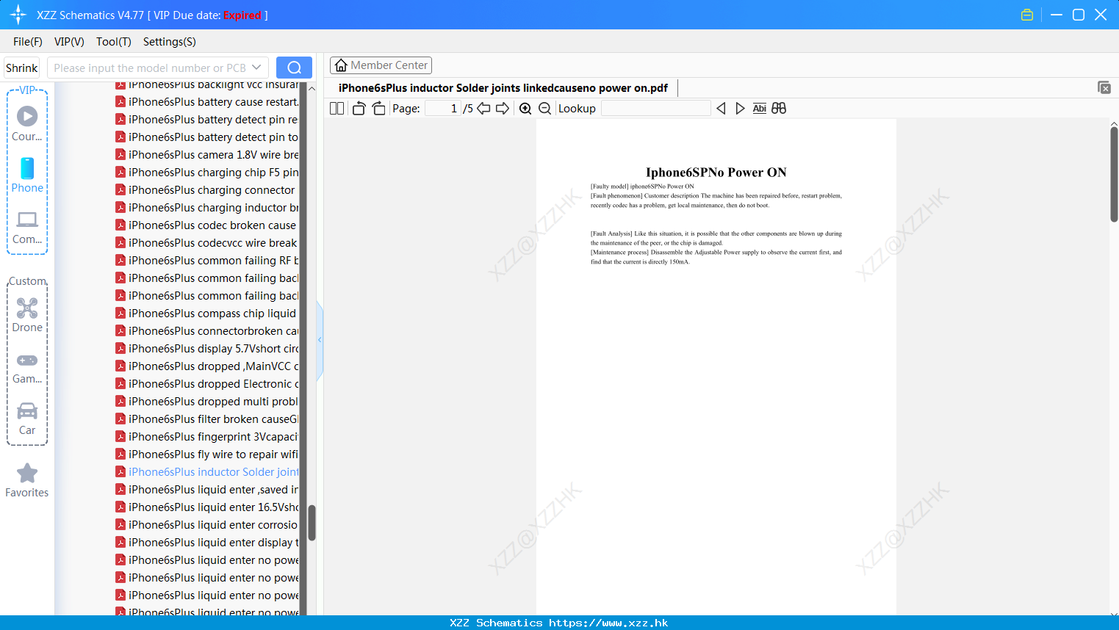Find next lookup match
The image size is (1119, 630).
pos(740,109)
